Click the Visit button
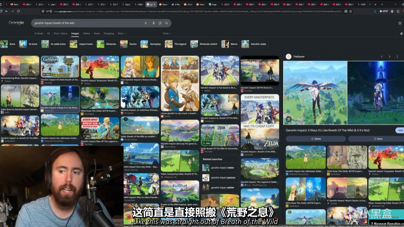404x227 pixels. click(400, 130)
